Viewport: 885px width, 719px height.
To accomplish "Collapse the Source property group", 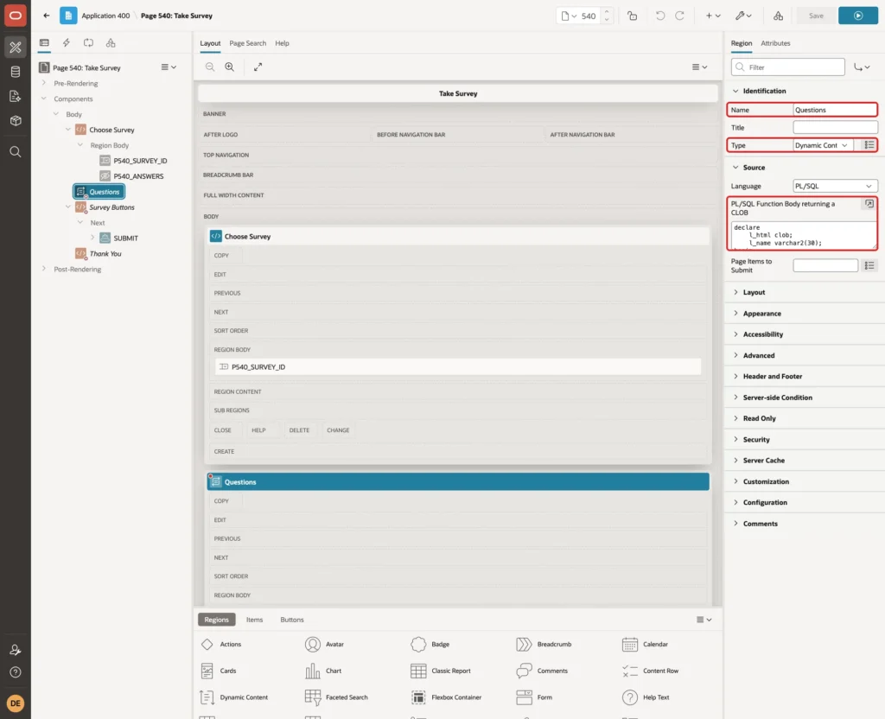I will (735, 167).
